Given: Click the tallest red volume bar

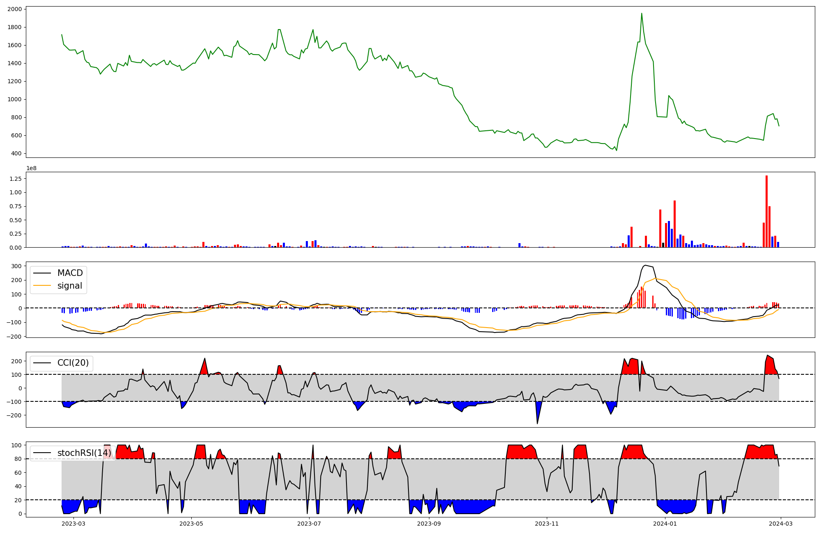Looking at the screenshot, I should click(x=766, y=211).
